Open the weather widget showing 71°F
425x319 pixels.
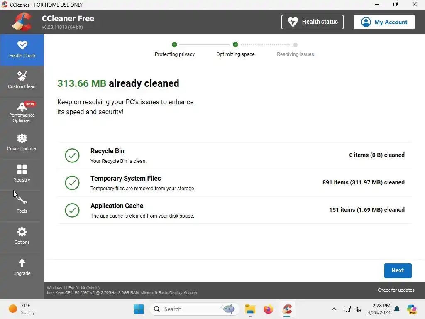(22, 309)
